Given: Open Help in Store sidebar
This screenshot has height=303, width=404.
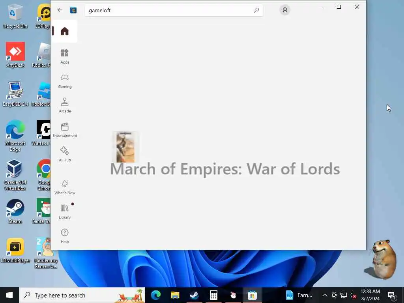Looking at the screenshot, I should (65, 236).
